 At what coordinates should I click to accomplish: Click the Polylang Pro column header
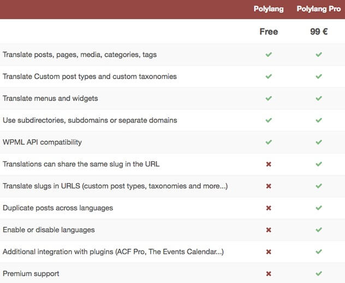319,9
